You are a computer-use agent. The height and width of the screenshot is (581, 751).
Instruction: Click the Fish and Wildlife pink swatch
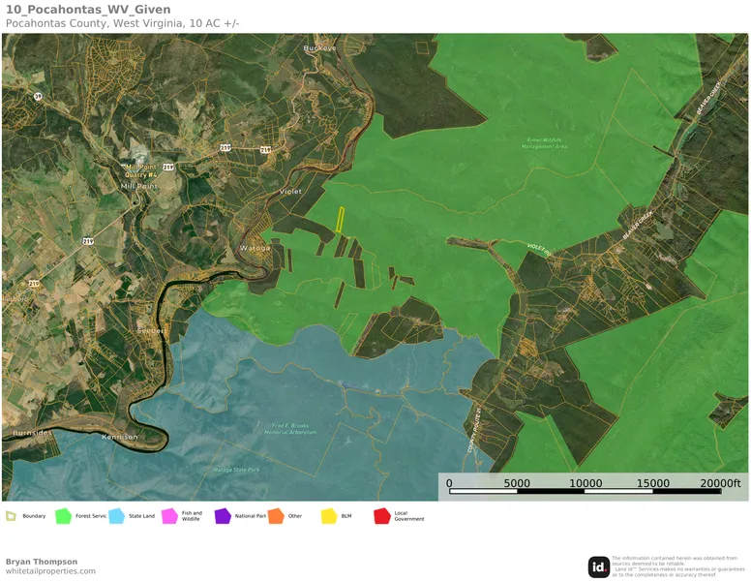click(x=170, y=516)
